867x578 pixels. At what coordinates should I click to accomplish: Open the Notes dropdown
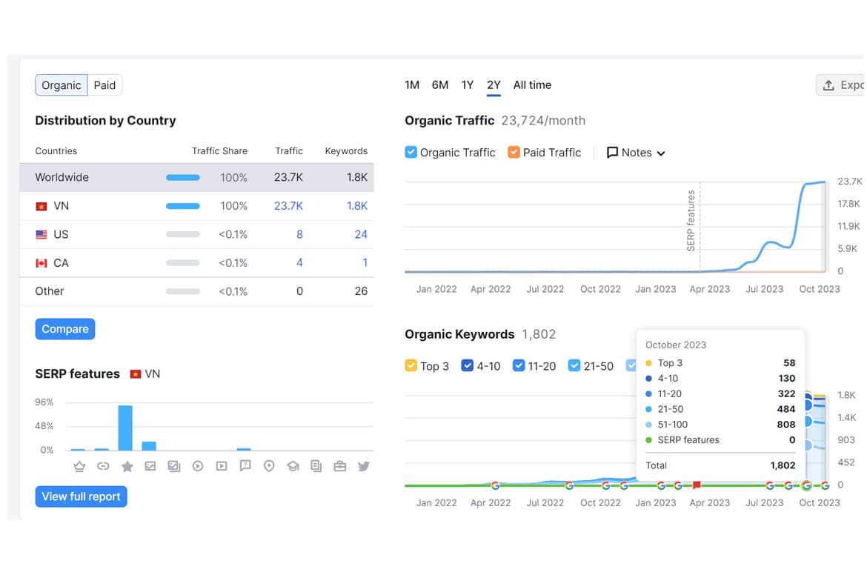(636, 153)
